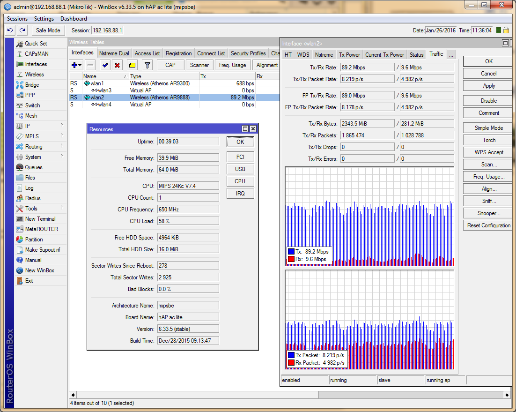Image resolution: width=516 pixels, height=412 pixels.
Task: Show hidden tabs via the "..." tab
Action: click(451, 54)
